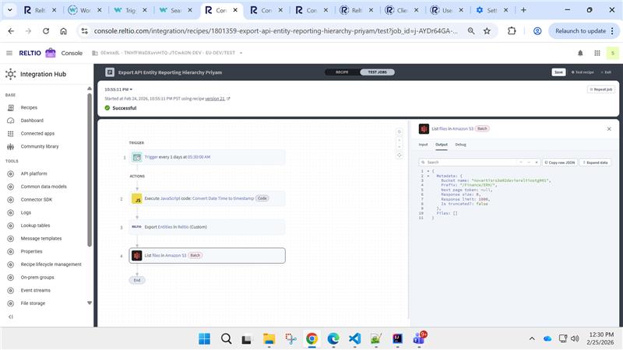Switch to the RECIPE view toggle

pyautogui.click(x=342, y=72)
